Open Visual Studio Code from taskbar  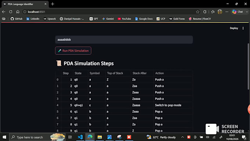[x=80, y=137]
